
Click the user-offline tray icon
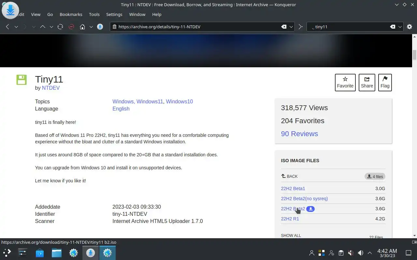click(x=331, y=253)
